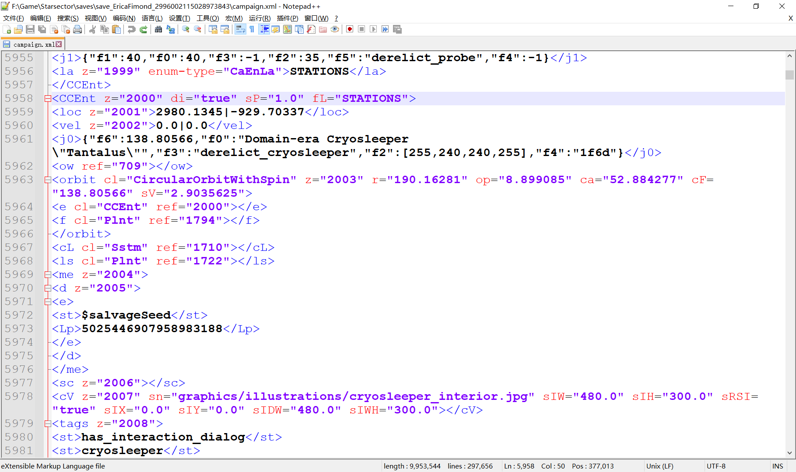Select the Find (binoculars) toolbar icon
Screen dimensions: 796x472
pyautogui.click(x=158, y=29)
